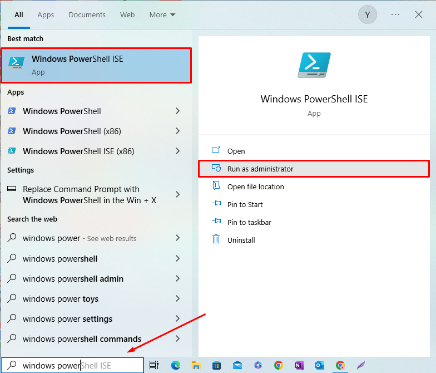
Task: Switch to the All tab
Action: [x=19, y=14]
